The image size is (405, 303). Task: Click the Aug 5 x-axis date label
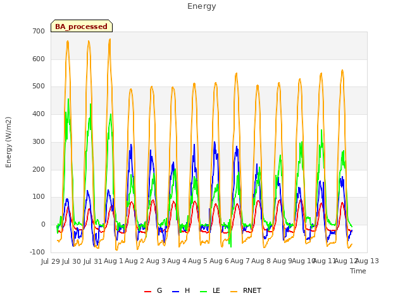197,261
